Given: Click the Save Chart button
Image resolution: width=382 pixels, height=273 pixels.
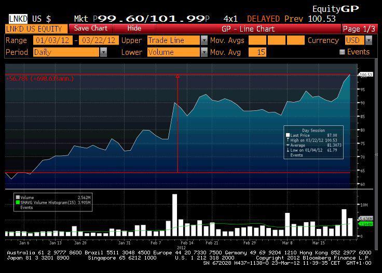Looking at the screenshot, I should pyautogui.click(x=91, y=28).
